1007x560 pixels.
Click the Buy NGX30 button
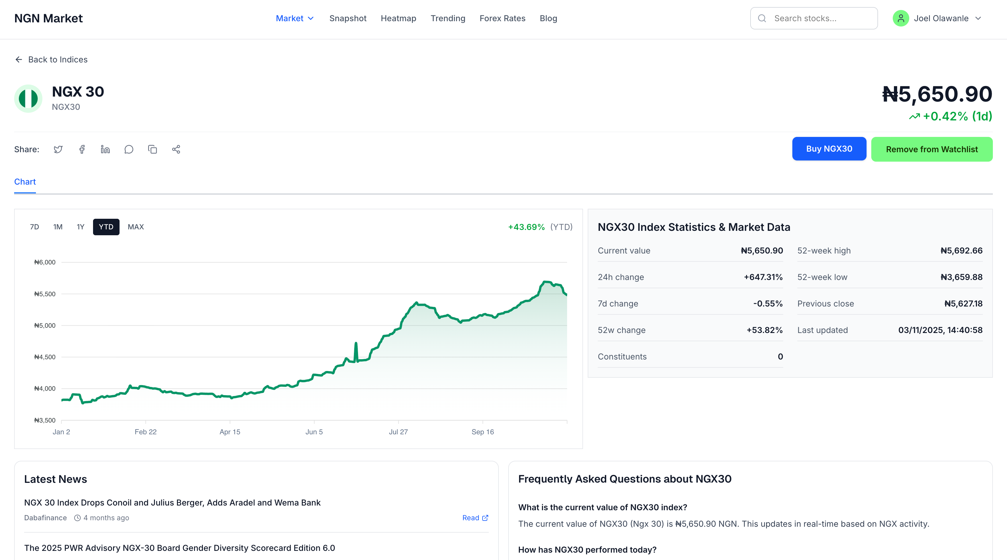[x=829, y=149]
